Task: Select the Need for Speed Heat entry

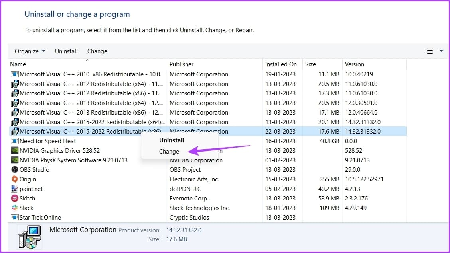Action: coord(47,141)
